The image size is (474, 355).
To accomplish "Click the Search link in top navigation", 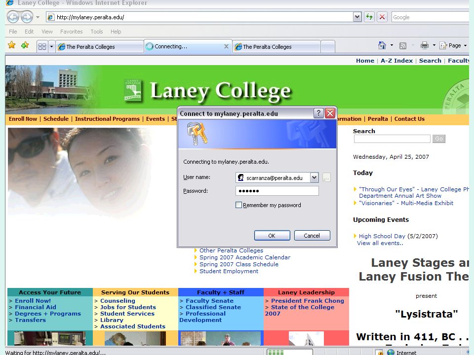I will [430, 61].
